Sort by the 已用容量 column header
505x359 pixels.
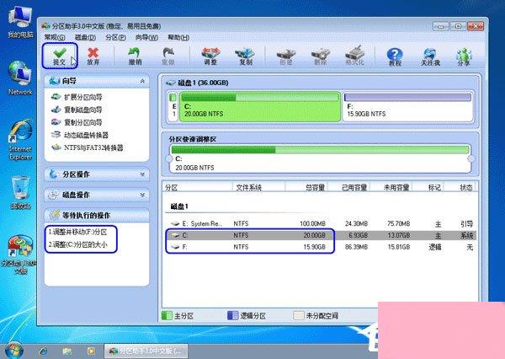pos(348,187)
